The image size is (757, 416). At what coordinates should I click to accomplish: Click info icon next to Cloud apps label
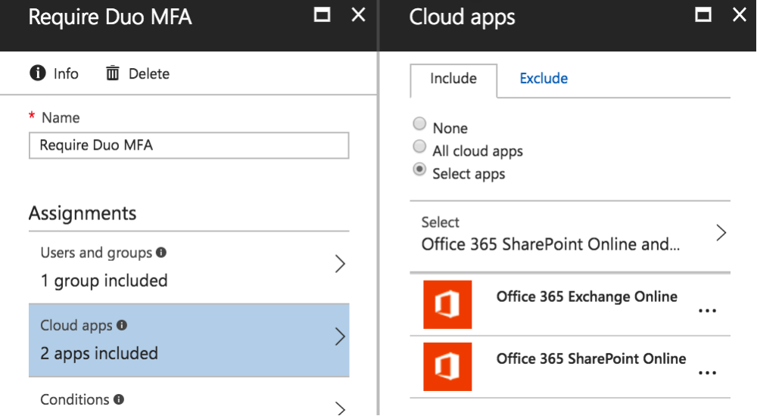point(122,325)
